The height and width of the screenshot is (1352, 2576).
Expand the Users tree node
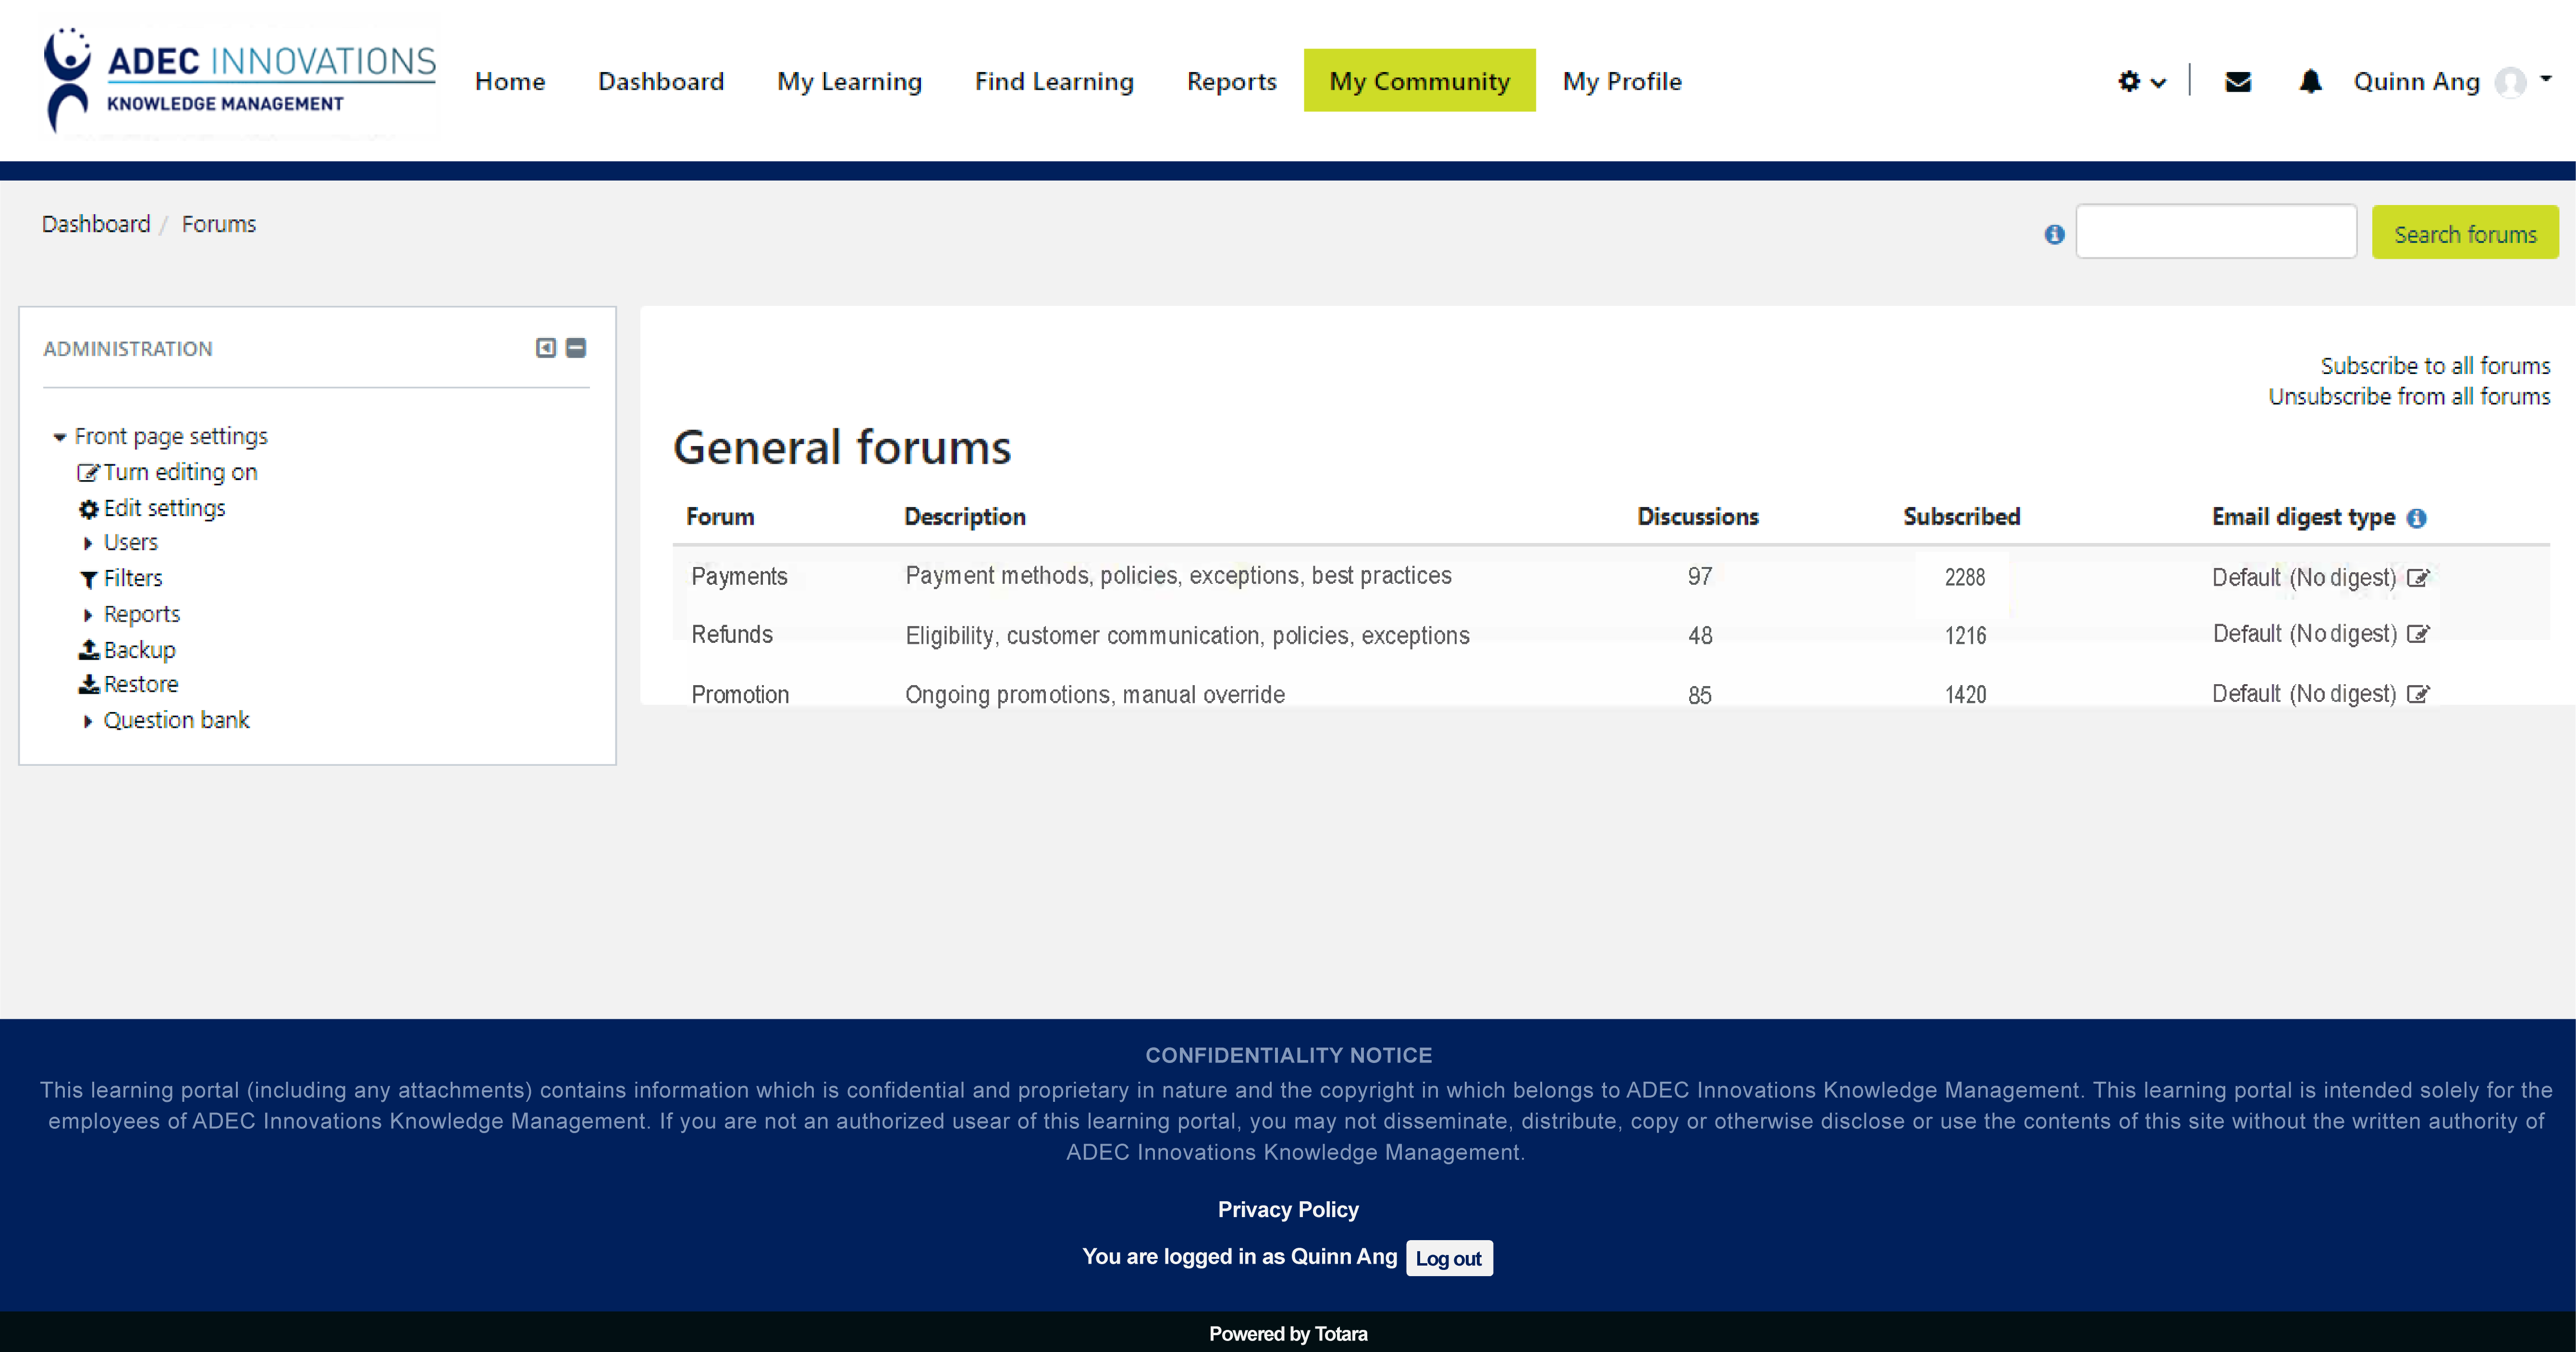(x=88, y=543)
